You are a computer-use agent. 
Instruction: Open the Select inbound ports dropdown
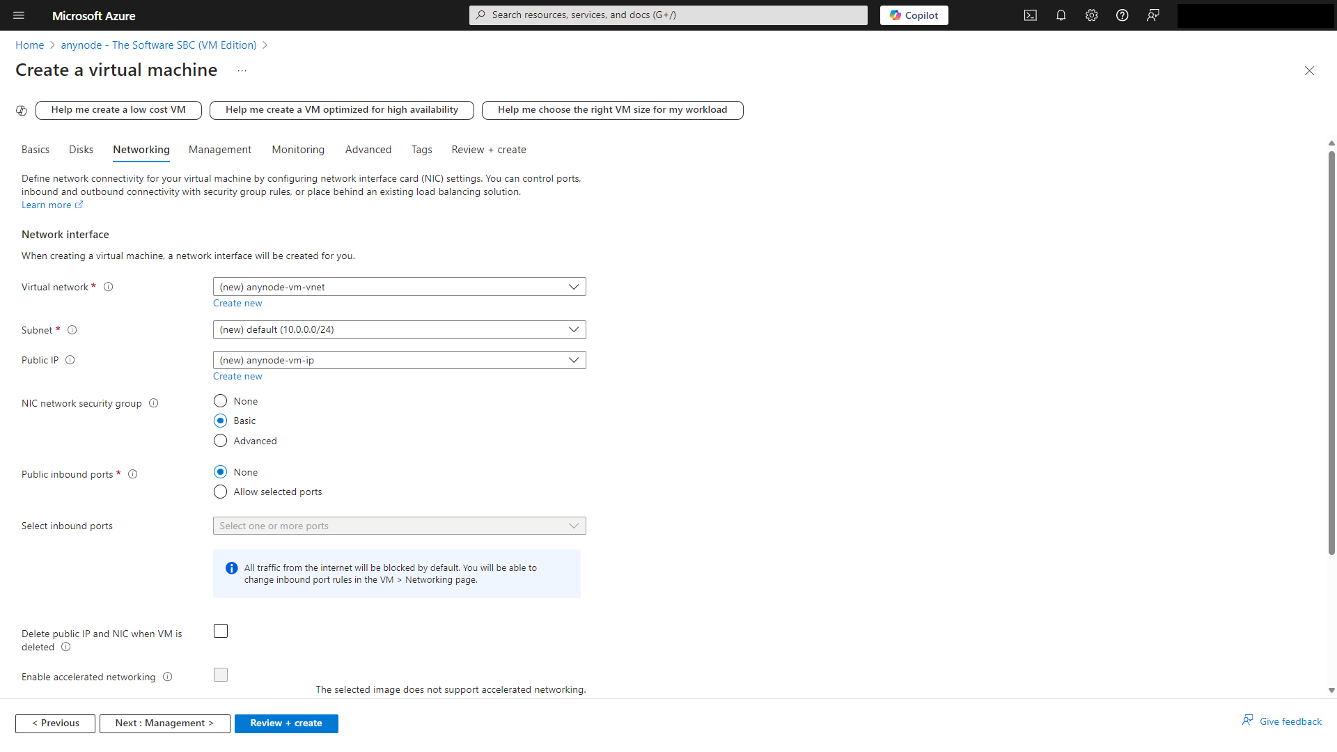400,526
